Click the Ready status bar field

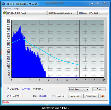55,102
